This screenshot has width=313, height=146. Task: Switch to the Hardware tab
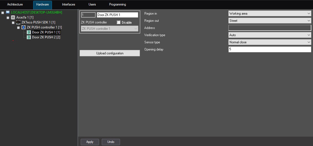pyautogui.click(x=43, y=5)
